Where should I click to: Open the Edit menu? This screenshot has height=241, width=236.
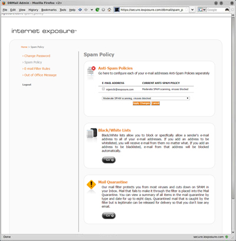coord(13,9)
